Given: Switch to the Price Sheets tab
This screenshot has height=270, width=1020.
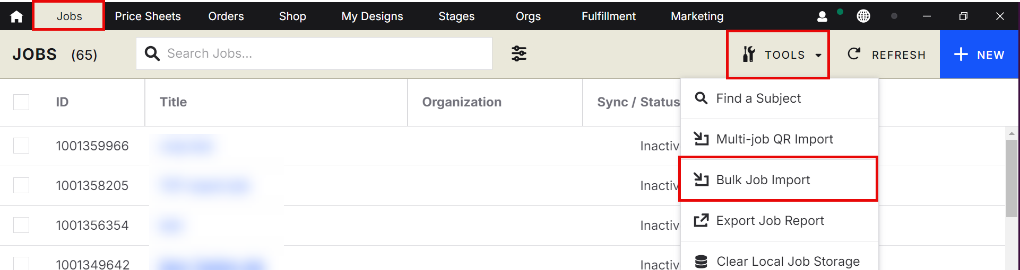Looking at the screenshot, I should (x=148, y=16).
